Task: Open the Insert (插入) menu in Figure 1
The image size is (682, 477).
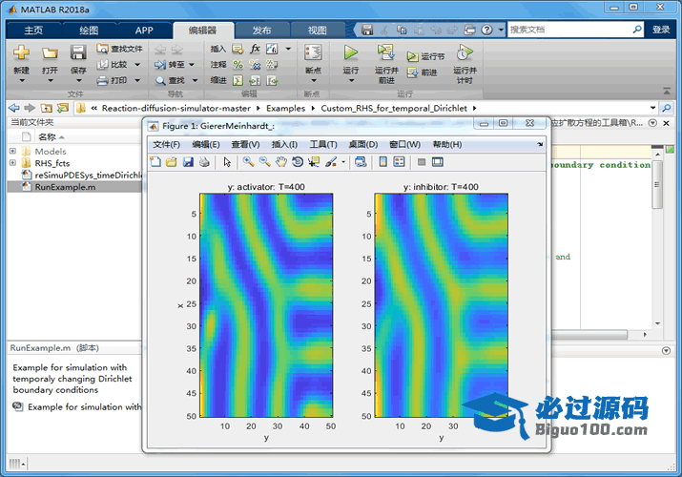Action: click(284, 144)
